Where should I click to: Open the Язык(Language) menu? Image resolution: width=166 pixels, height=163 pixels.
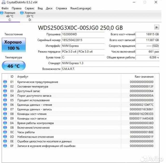click(x=81, y=8)
